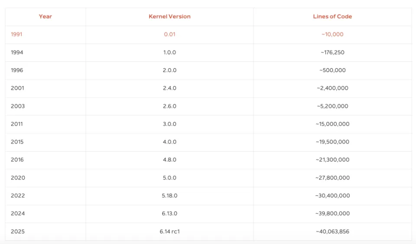
Task: Click the ~27,800,000 lines cell
Action: point(332,178)
